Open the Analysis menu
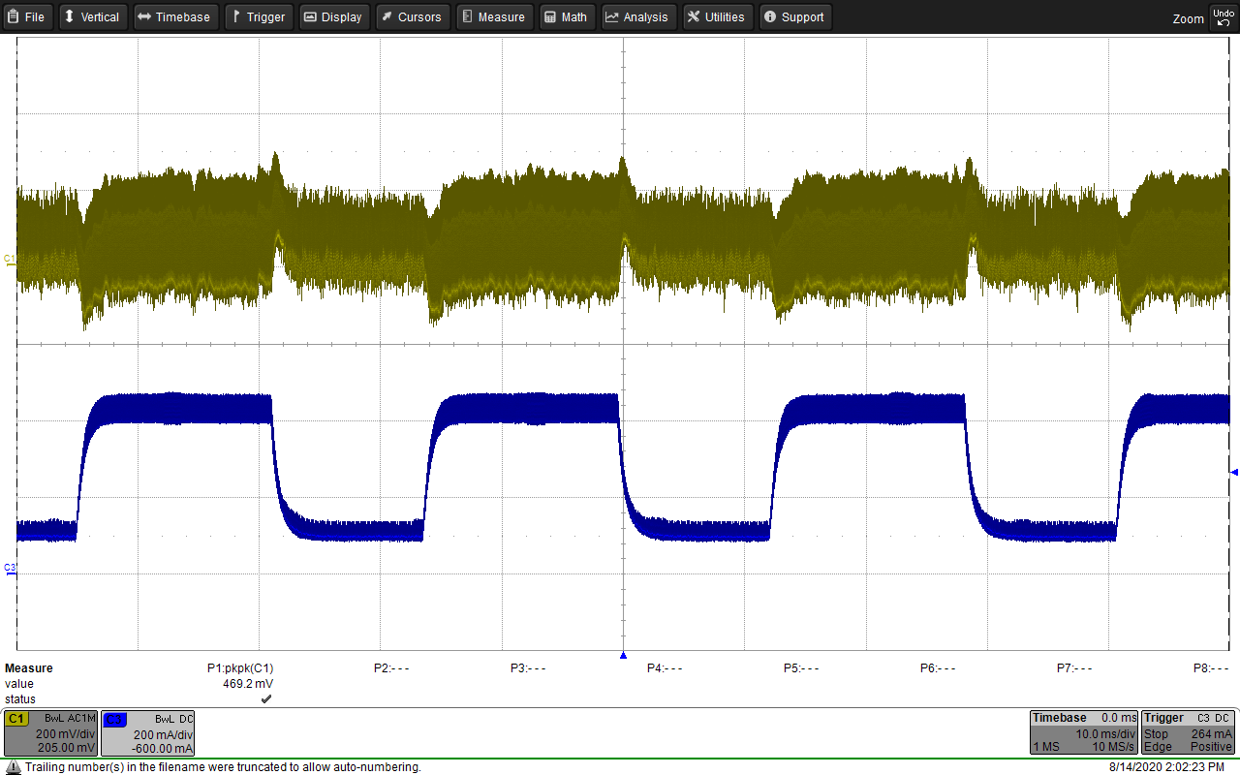The height and width of the screenshot is (775, 1240). 638,16
